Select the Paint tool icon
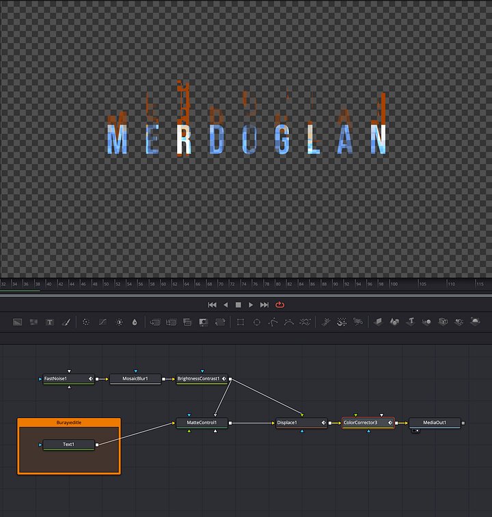Screen dimensions: 492x517 [66, 322]
